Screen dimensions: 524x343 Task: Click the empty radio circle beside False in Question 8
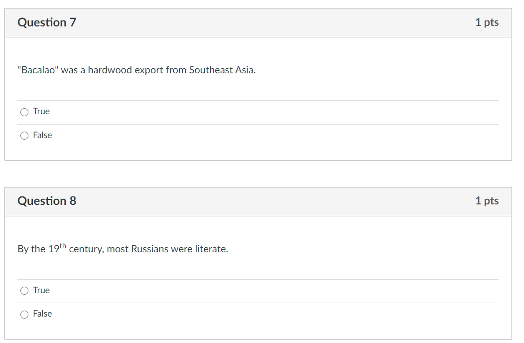click(24, 314)
